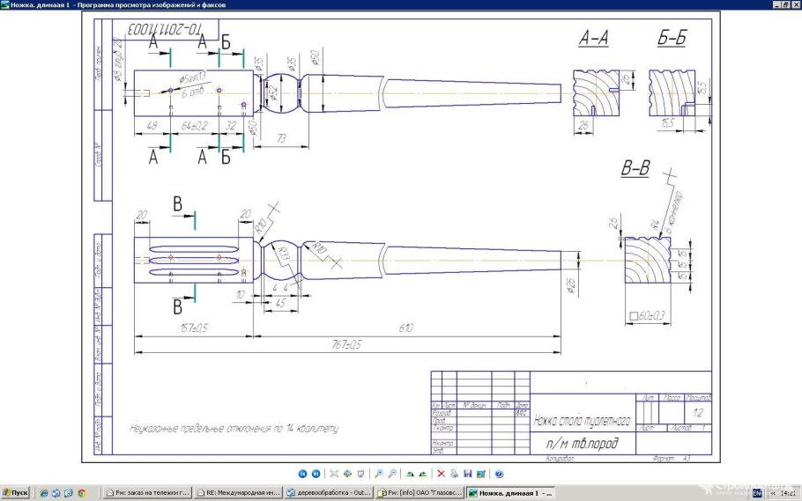
Task: Open 'RE: Международная' taskbar window
Action: (x=237, y=493)
